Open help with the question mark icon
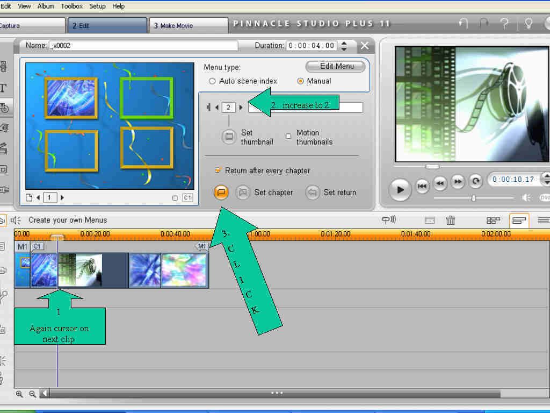 pos(504,24)
